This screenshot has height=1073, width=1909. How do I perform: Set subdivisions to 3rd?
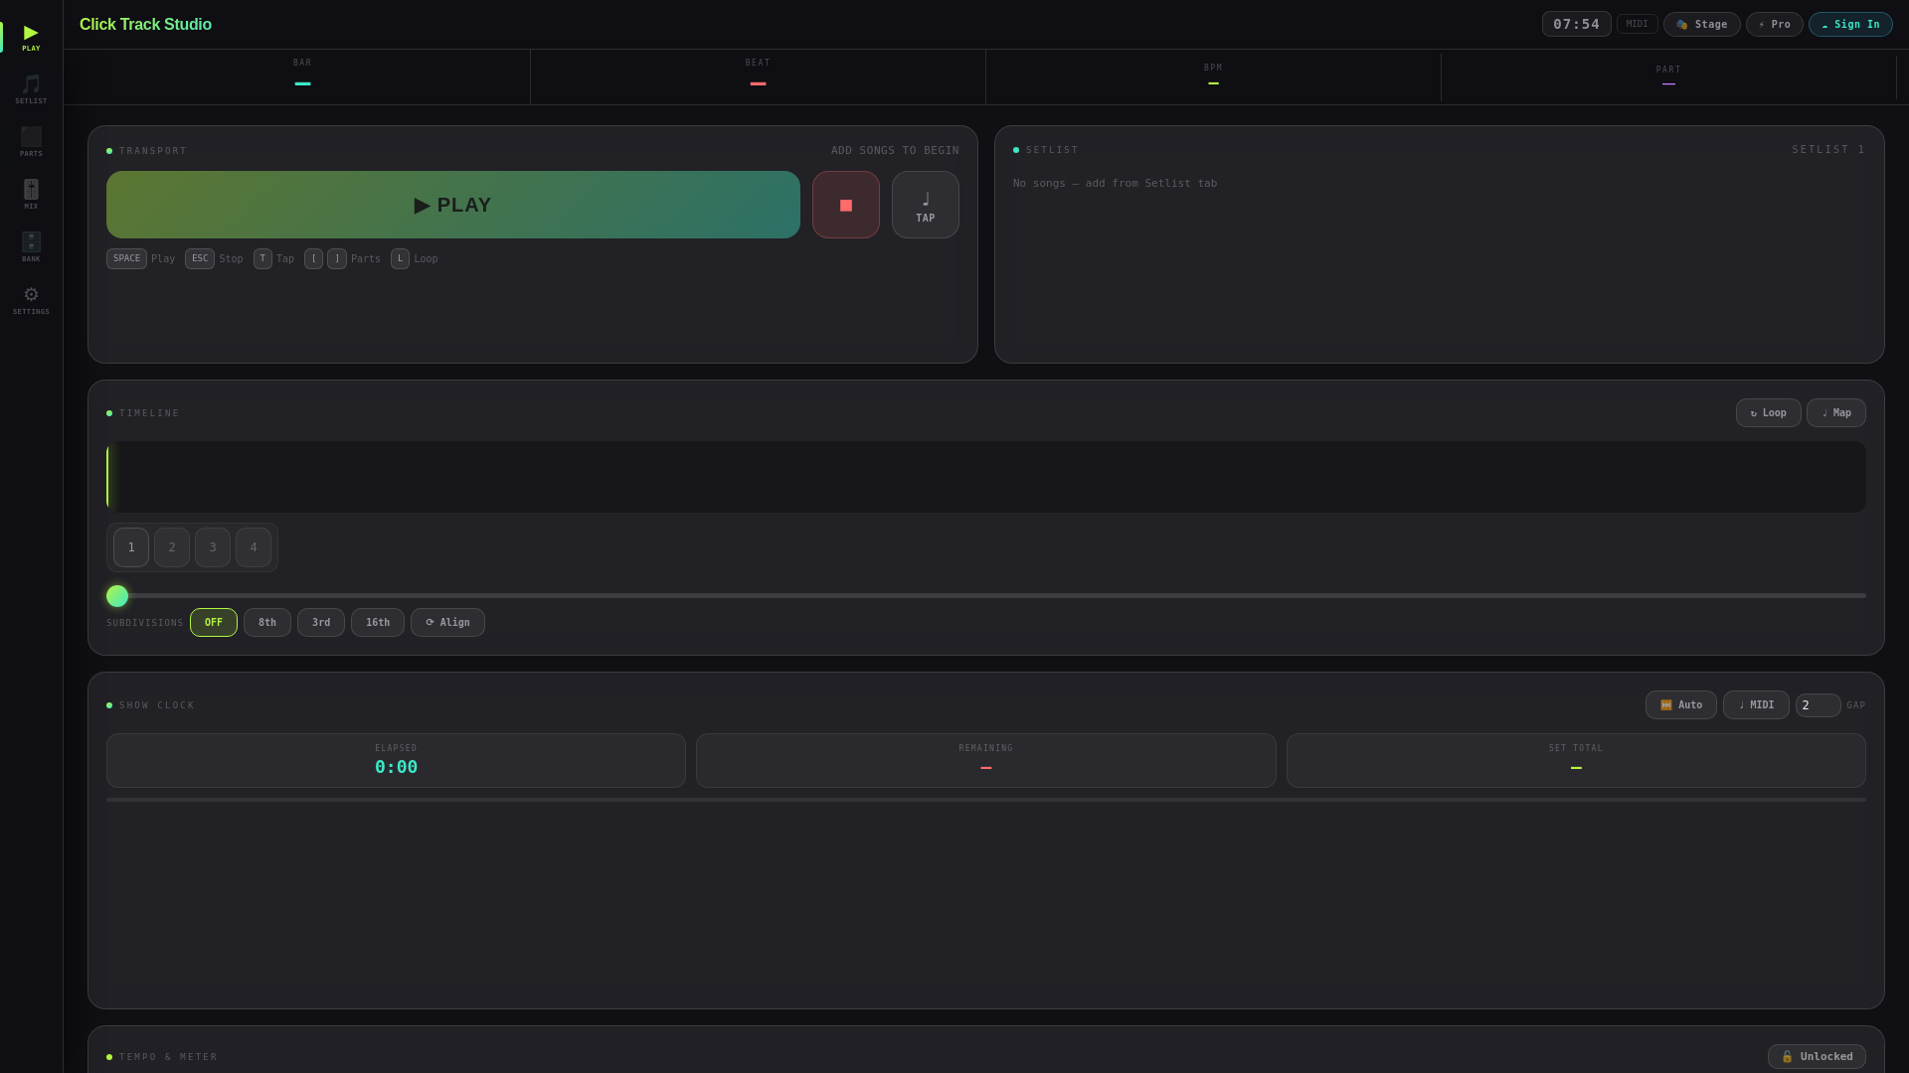321,623
